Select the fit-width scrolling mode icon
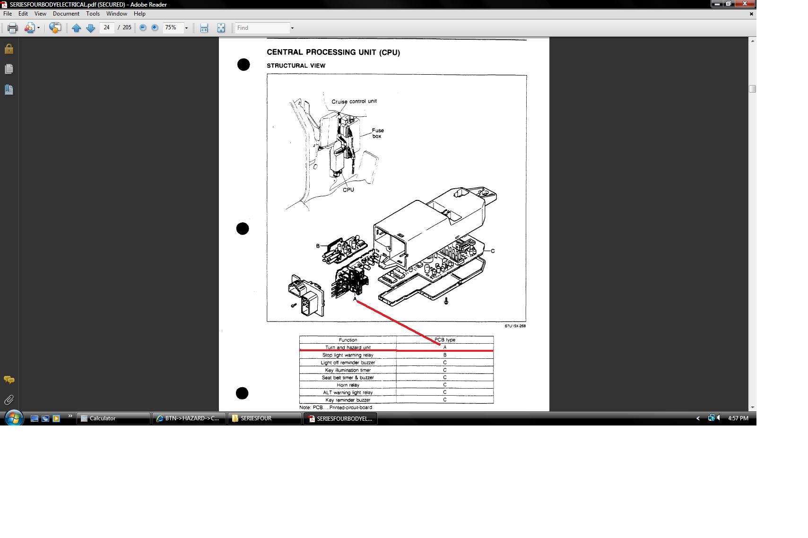 click(204, 28)
